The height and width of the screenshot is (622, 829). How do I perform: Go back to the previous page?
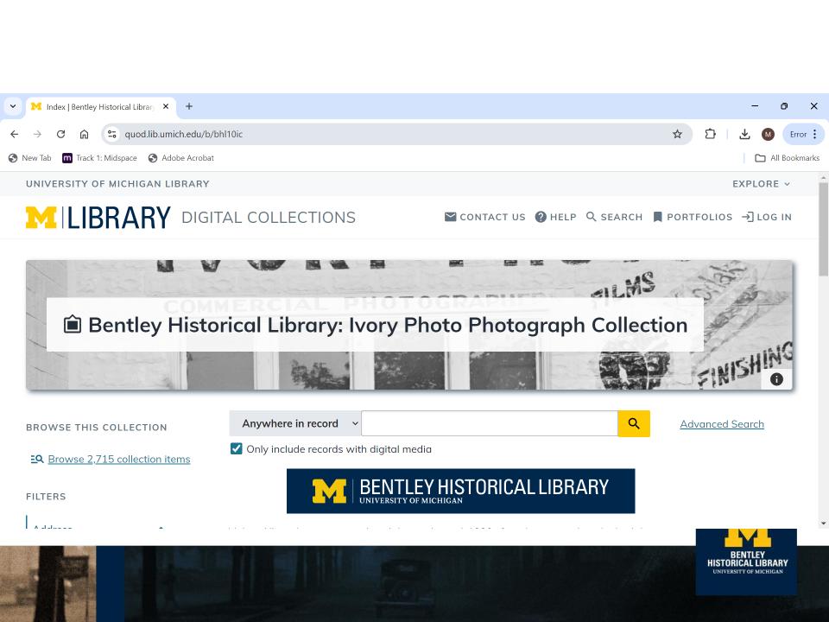click(x=15, y=135)
